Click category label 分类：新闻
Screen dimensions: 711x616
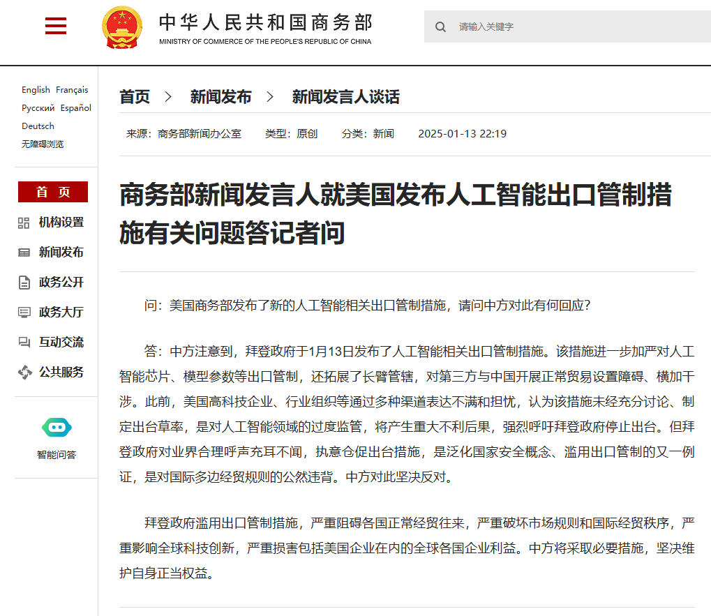(368, 134)
